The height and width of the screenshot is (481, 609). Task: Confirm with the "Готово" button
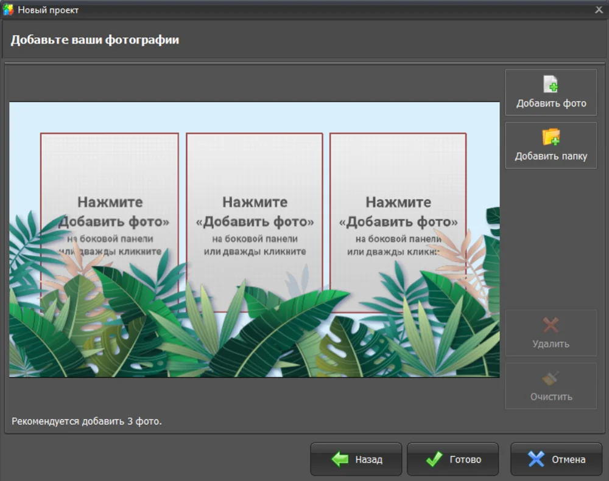(453, 459)
